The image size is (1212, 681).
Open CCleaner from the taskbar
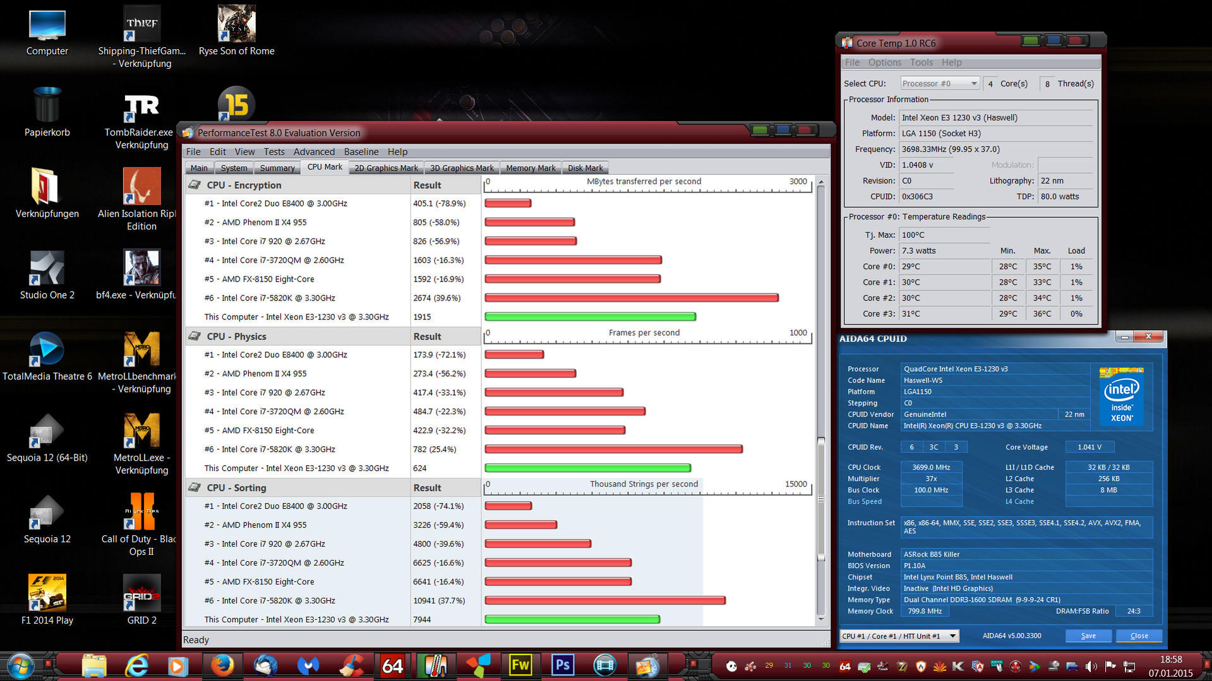click(x=351, y=666)
